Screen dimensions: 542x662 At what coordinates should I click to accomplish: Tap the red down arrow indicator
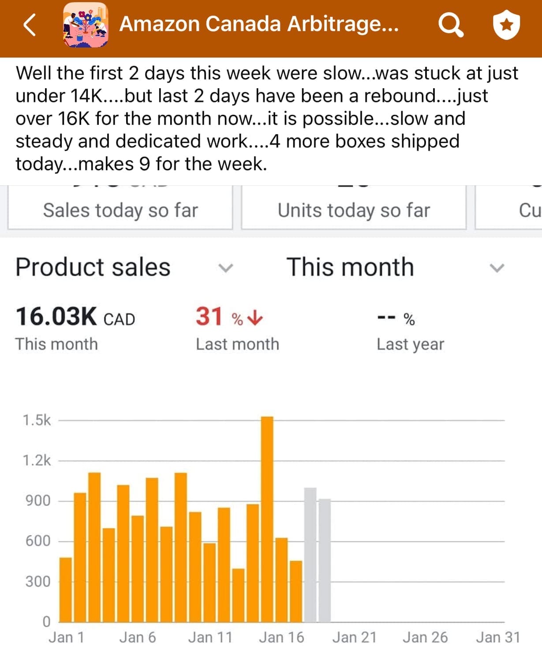[255, 317]
